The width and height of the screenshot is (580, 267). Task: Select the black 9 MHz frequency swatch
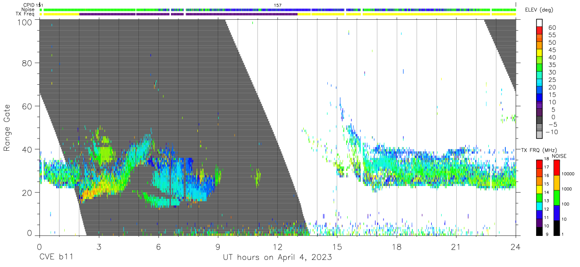pyautogui.click(x=539, y=231)
